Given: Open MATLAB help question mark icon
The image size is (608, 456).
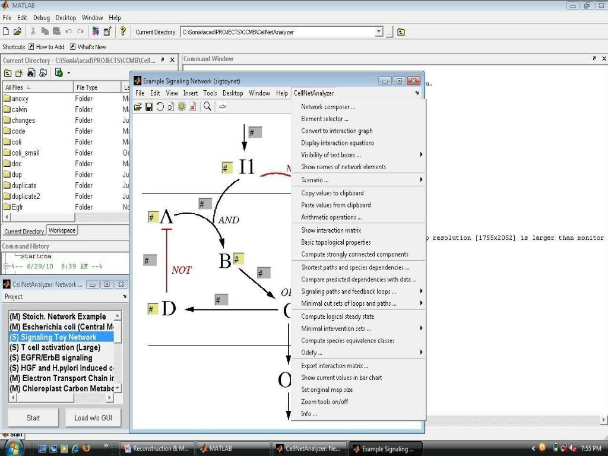Looking at the screenshot, I should tap(123, 31).
